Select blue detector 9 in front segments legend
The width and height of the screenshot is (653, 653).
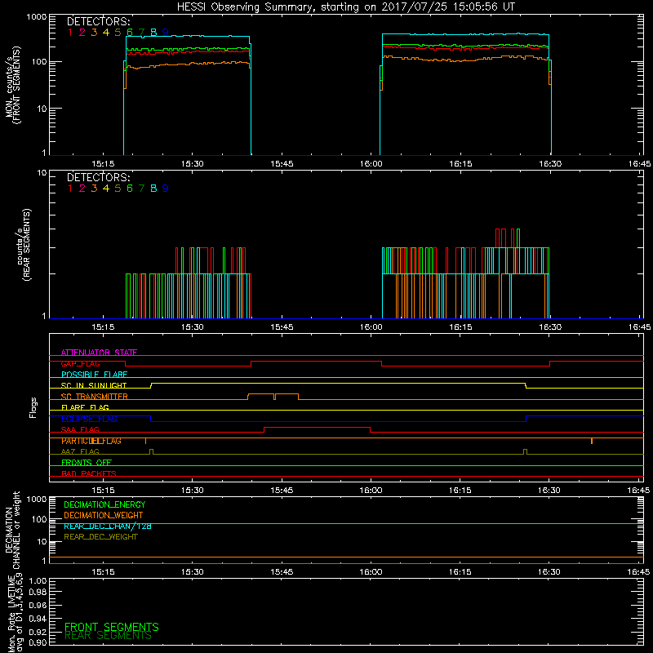coord(166,32)
